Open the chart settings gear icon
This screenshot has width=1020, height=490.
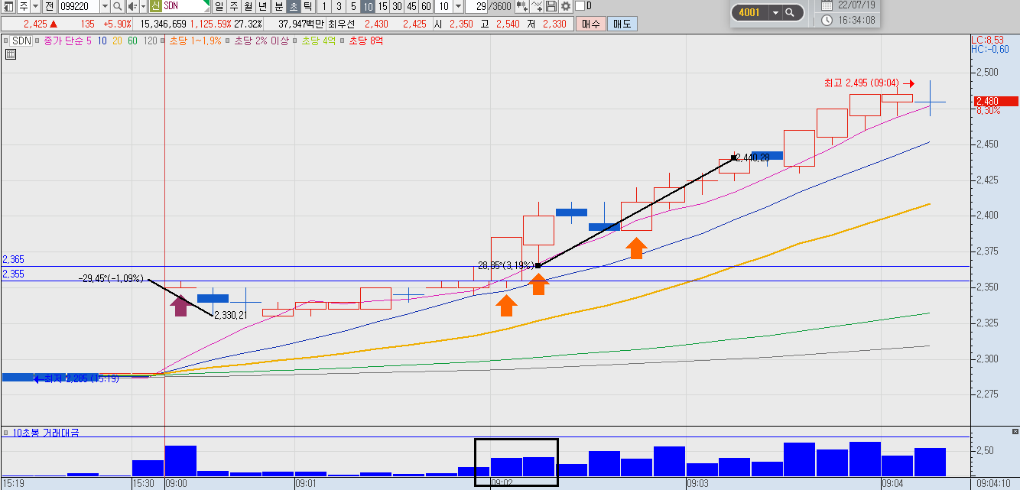(566, 6)
